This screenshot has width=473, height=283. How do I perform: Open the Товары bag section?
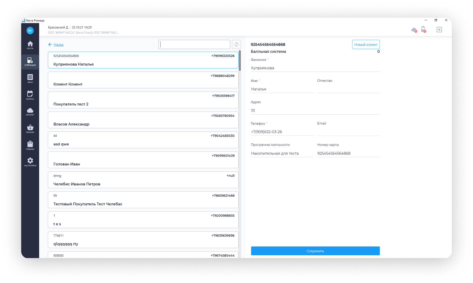(30, 145)
